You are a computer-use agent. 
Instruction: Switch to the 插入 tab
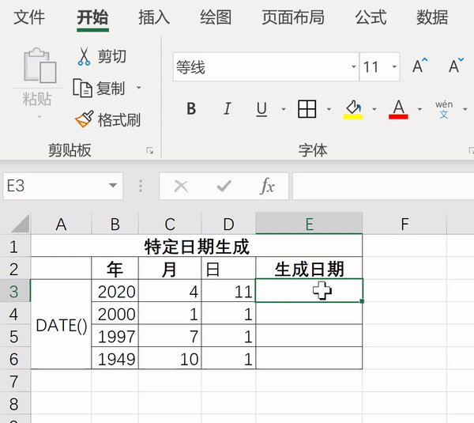tap(154, 17)
